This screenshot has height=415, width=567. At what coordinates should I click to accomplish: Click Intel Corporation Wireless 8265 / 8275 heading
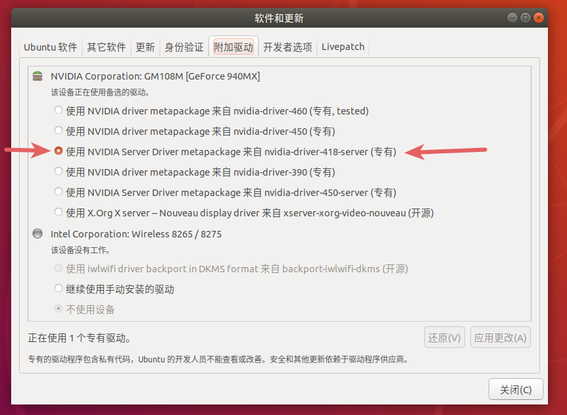136,234
